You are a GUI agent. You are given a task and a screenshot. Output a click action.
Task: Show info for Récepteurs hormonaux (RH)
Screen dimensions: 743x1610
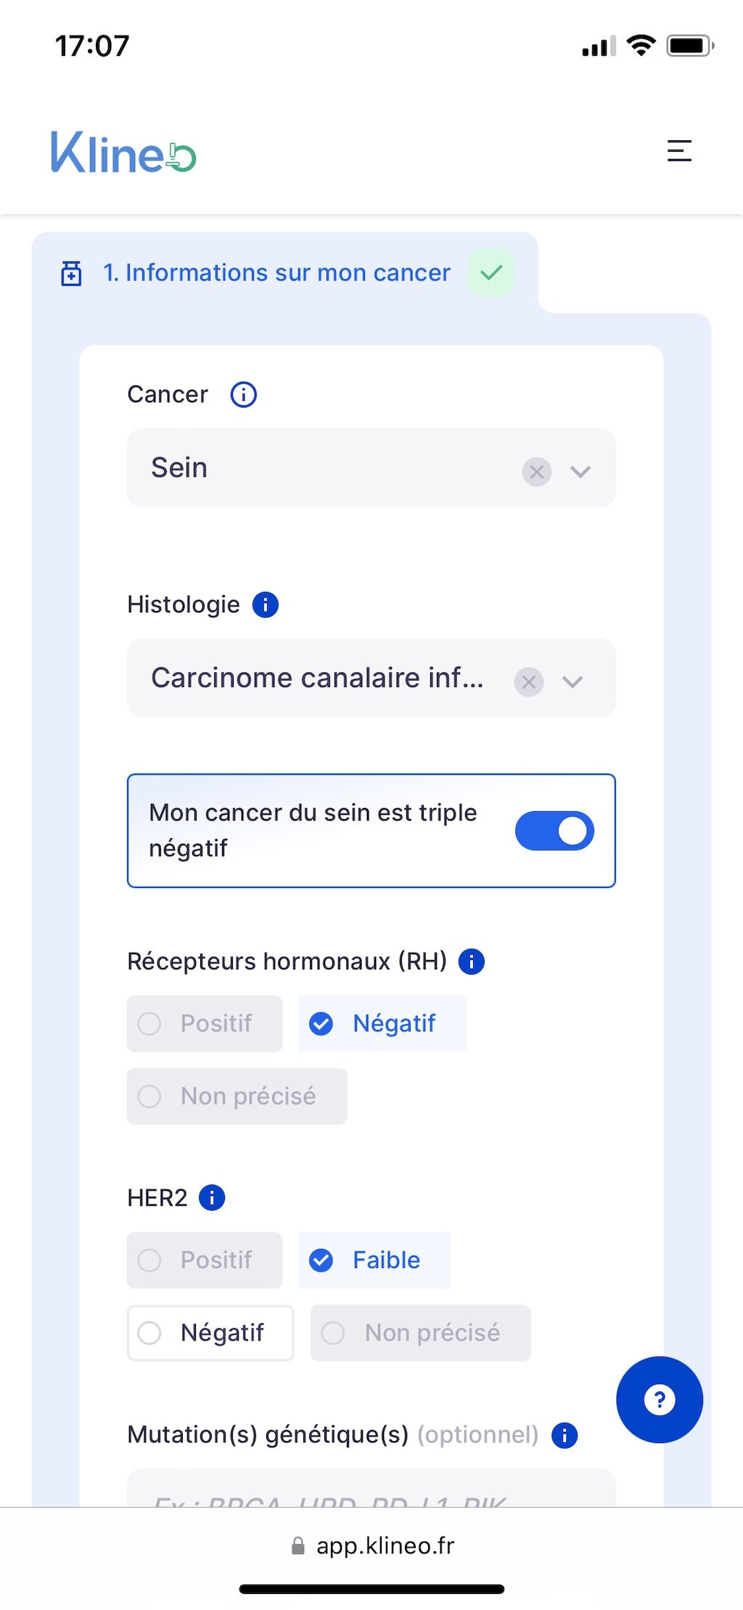[472, 961]
